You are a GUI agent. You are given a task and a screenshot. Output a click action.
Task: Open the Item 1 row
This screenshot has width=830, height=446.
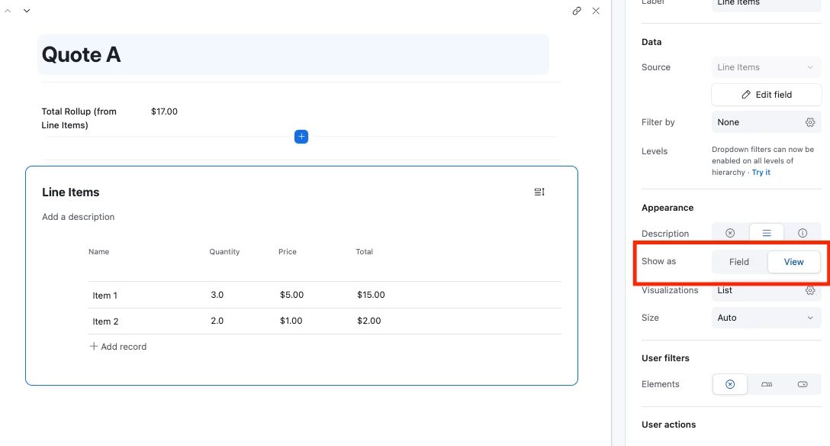(x=324, y=295)
